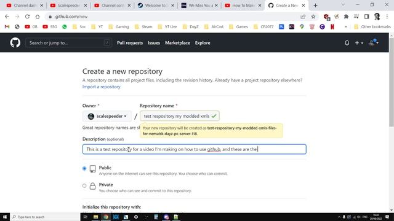
Task: Open the Extensions puzzle icon
Action: [346, 17]
